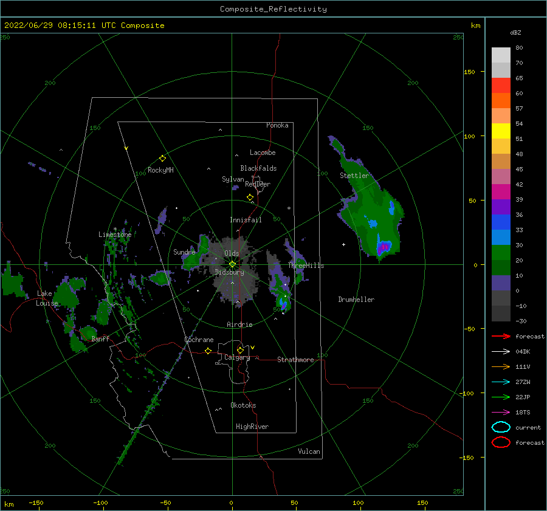Choose the slate purple 0-10 dBZ swatch

click(x=501, y=283)
